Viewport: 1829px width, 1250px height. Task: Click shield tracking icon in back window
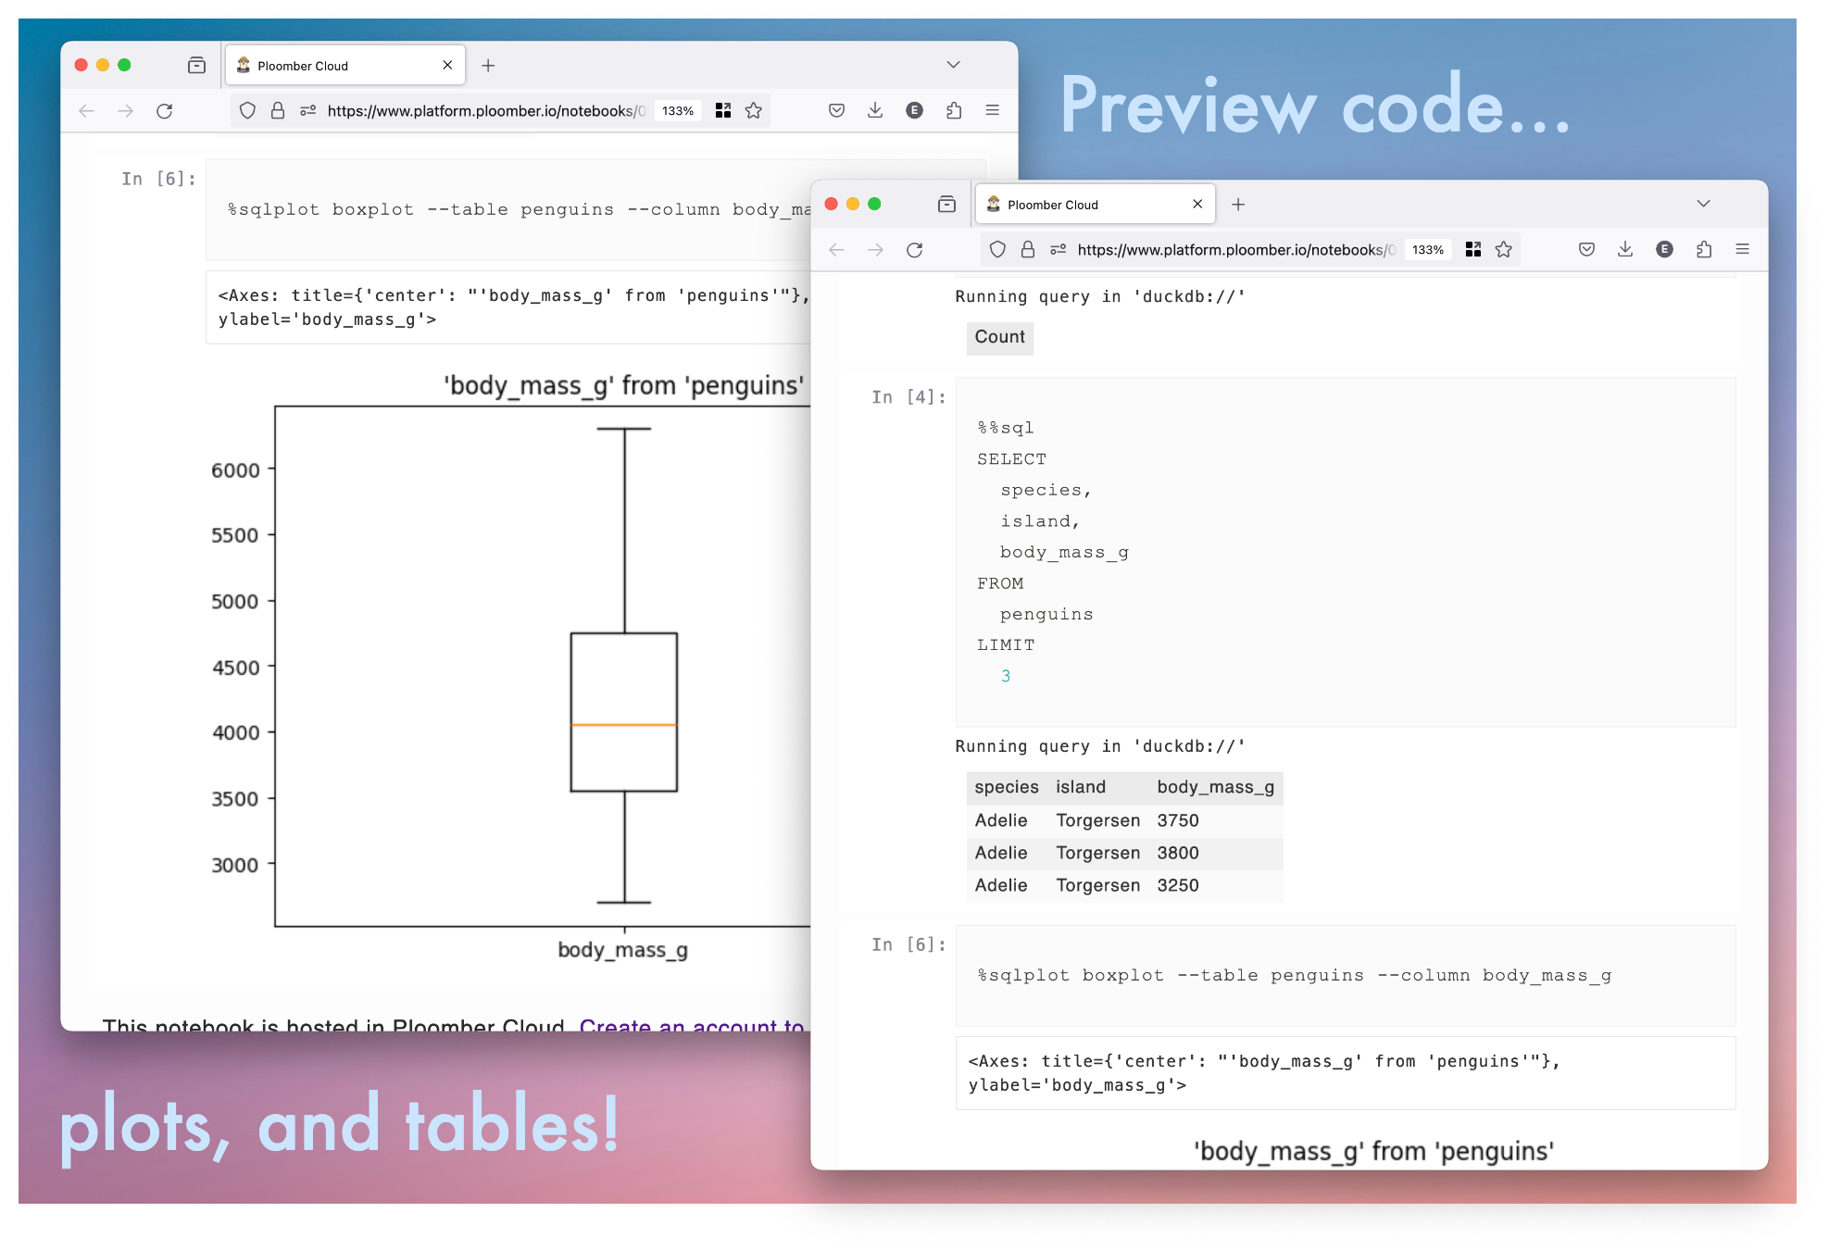tap(247, 111)
